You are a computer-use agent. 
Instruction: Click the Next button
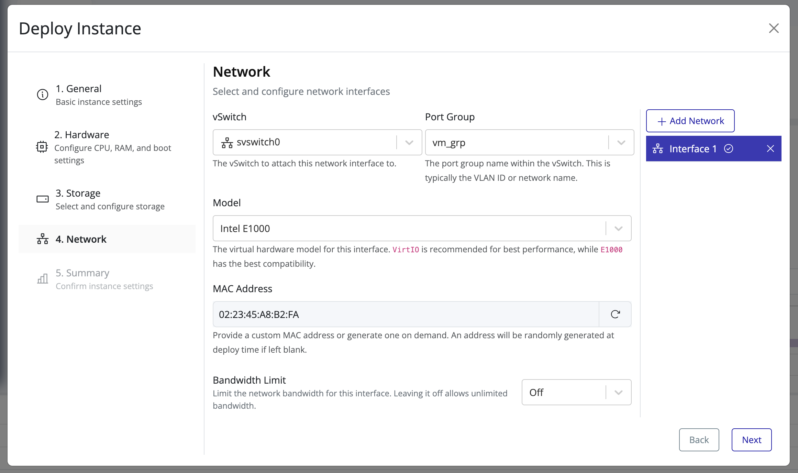coord(751,440)
